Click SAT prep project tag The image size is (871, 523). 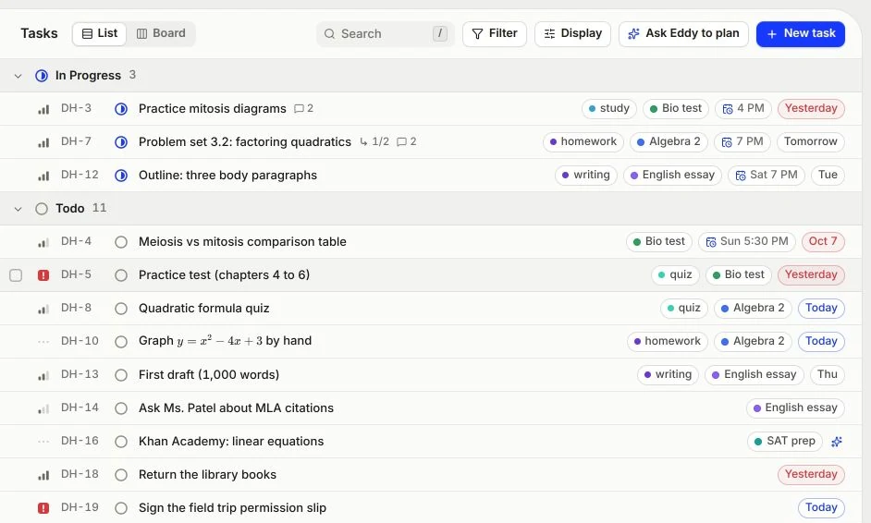point(785,442)
